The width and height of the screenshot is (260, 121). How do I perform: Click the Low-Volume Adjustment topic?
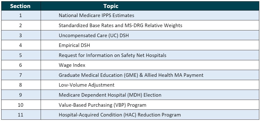[x=87, y=85]
